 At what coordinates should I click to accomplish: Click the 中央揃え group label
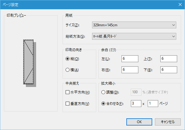click(72, 83)
